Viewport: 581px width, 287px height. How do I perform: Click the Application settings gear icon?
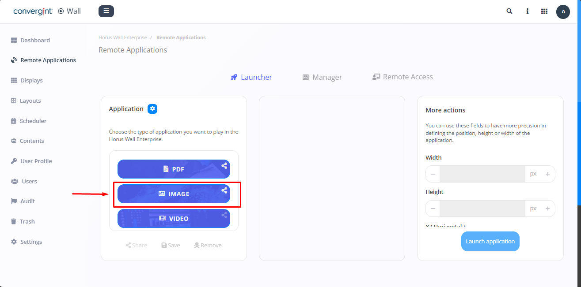point(152,109)
